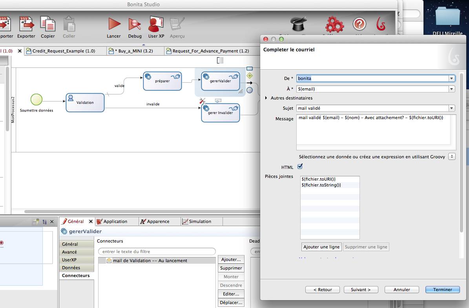Click the Terminer button
This screenshot has height=308, width=469.
click(442, 290)
